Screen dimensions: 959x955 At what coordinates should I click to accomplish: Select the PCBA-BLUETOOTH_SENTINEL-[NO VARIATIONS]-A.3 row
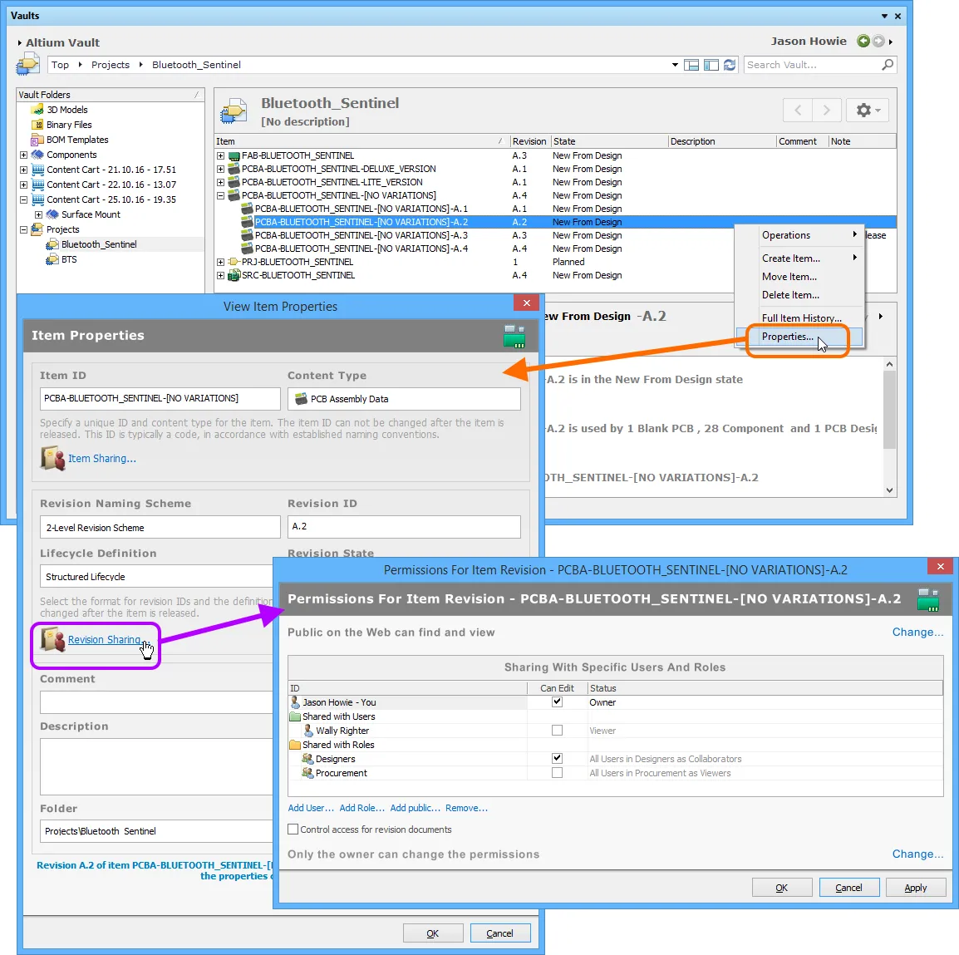tap(555, 235)
